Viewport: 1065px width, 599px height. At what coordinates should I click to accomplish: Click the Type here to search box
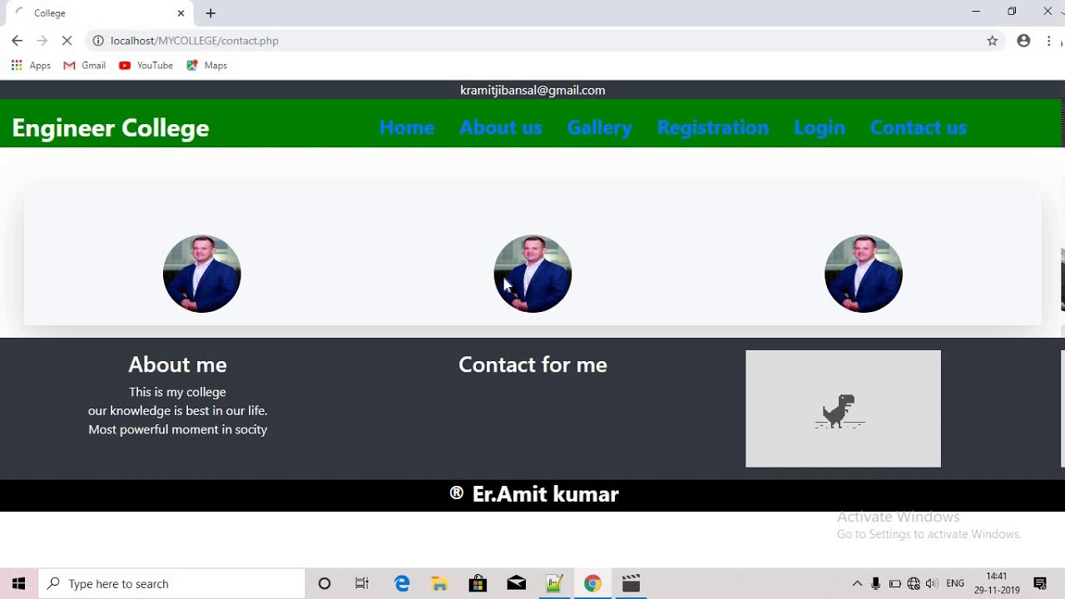[171, 583]
